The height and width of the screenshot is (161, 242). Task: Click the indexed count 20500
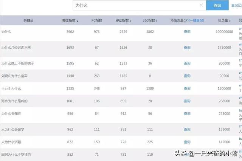click(x=224, y=76)
